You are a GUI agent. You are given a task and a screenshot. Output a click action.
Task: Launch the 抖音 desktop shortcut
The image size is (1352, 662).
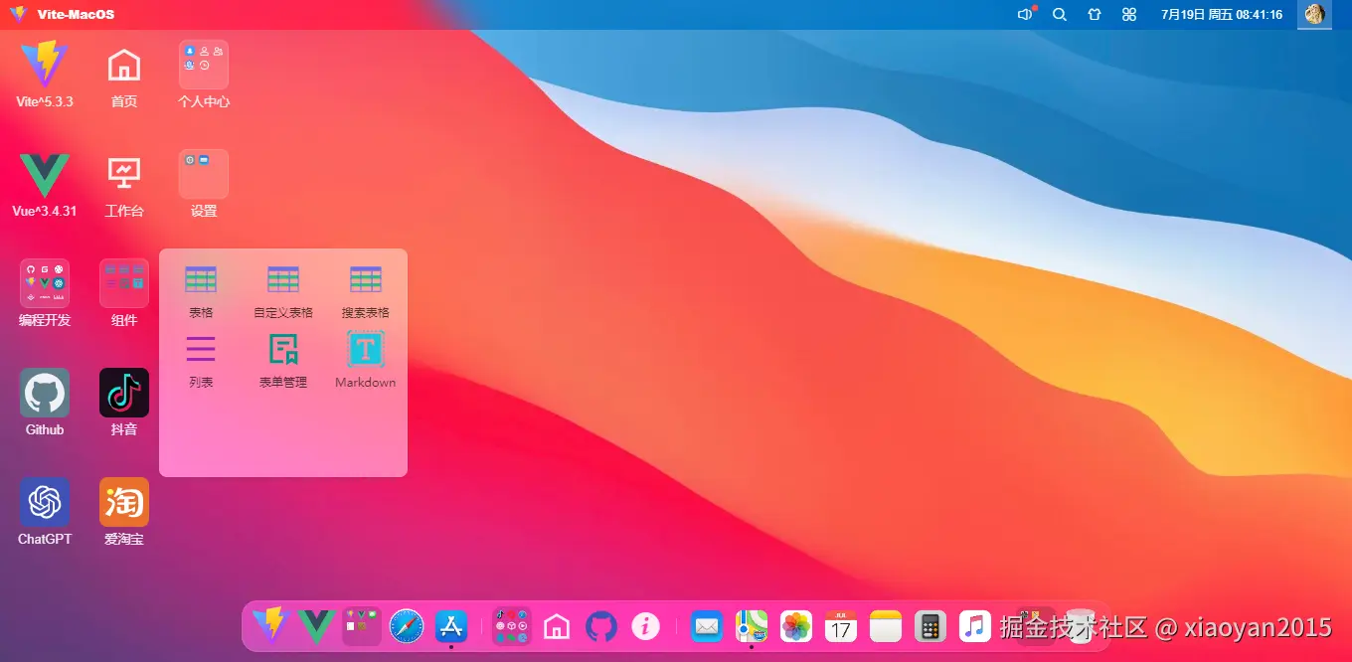pos(124,393)
